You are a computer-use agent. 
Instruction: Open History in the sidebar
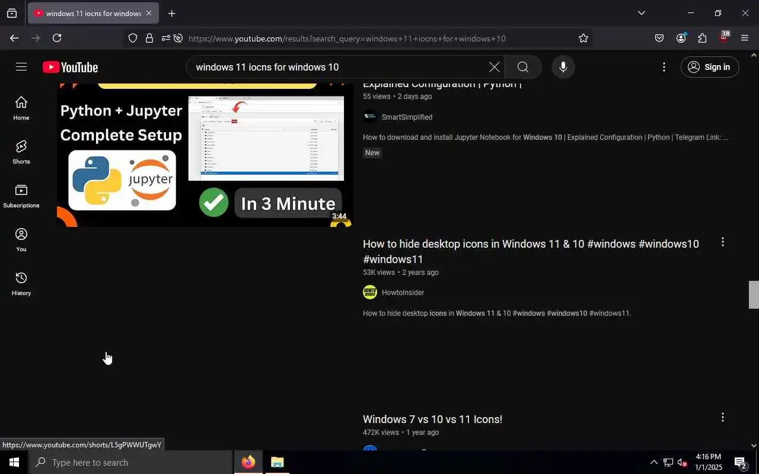coord(21,284)
